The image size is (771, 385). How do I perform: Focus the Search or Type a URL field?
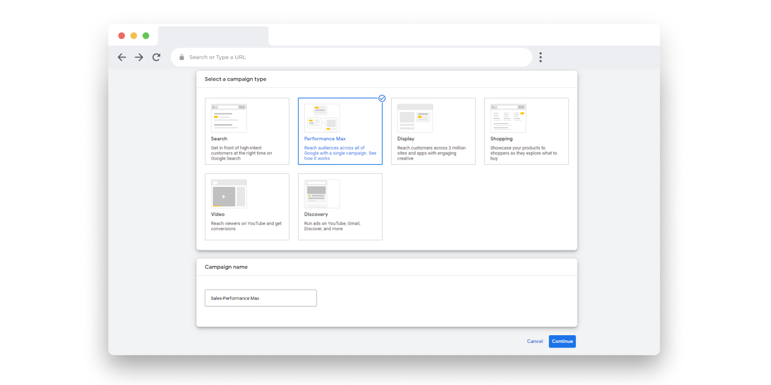[x=351, y=57]
